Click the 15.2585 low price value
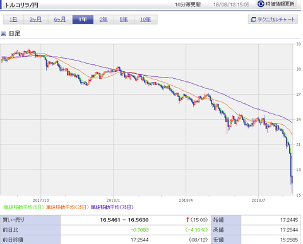This screenshot has height=244, width=303. coord(289,240)
